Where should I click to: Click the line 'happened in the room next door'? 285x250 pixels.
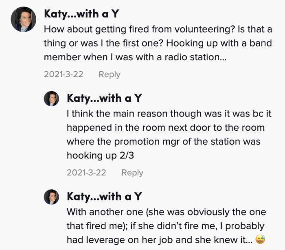[x=165, y=128]
